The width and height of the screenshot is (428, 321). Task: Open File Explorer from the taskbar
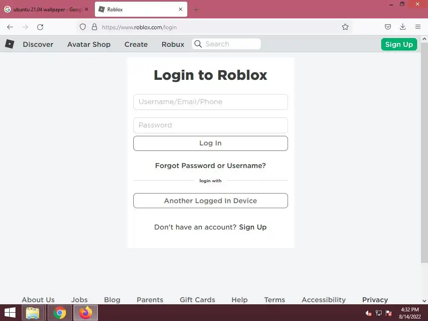coord(33,313)
